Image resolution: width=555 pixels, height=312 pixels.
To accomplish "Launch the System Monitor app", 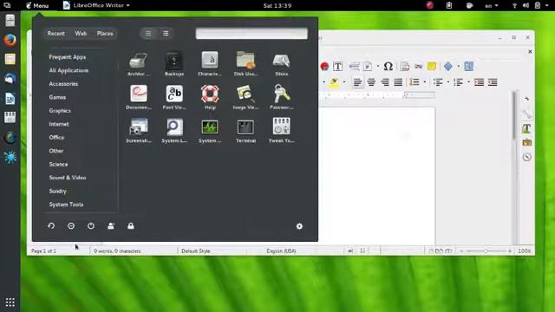I will [x=210, y=131].
